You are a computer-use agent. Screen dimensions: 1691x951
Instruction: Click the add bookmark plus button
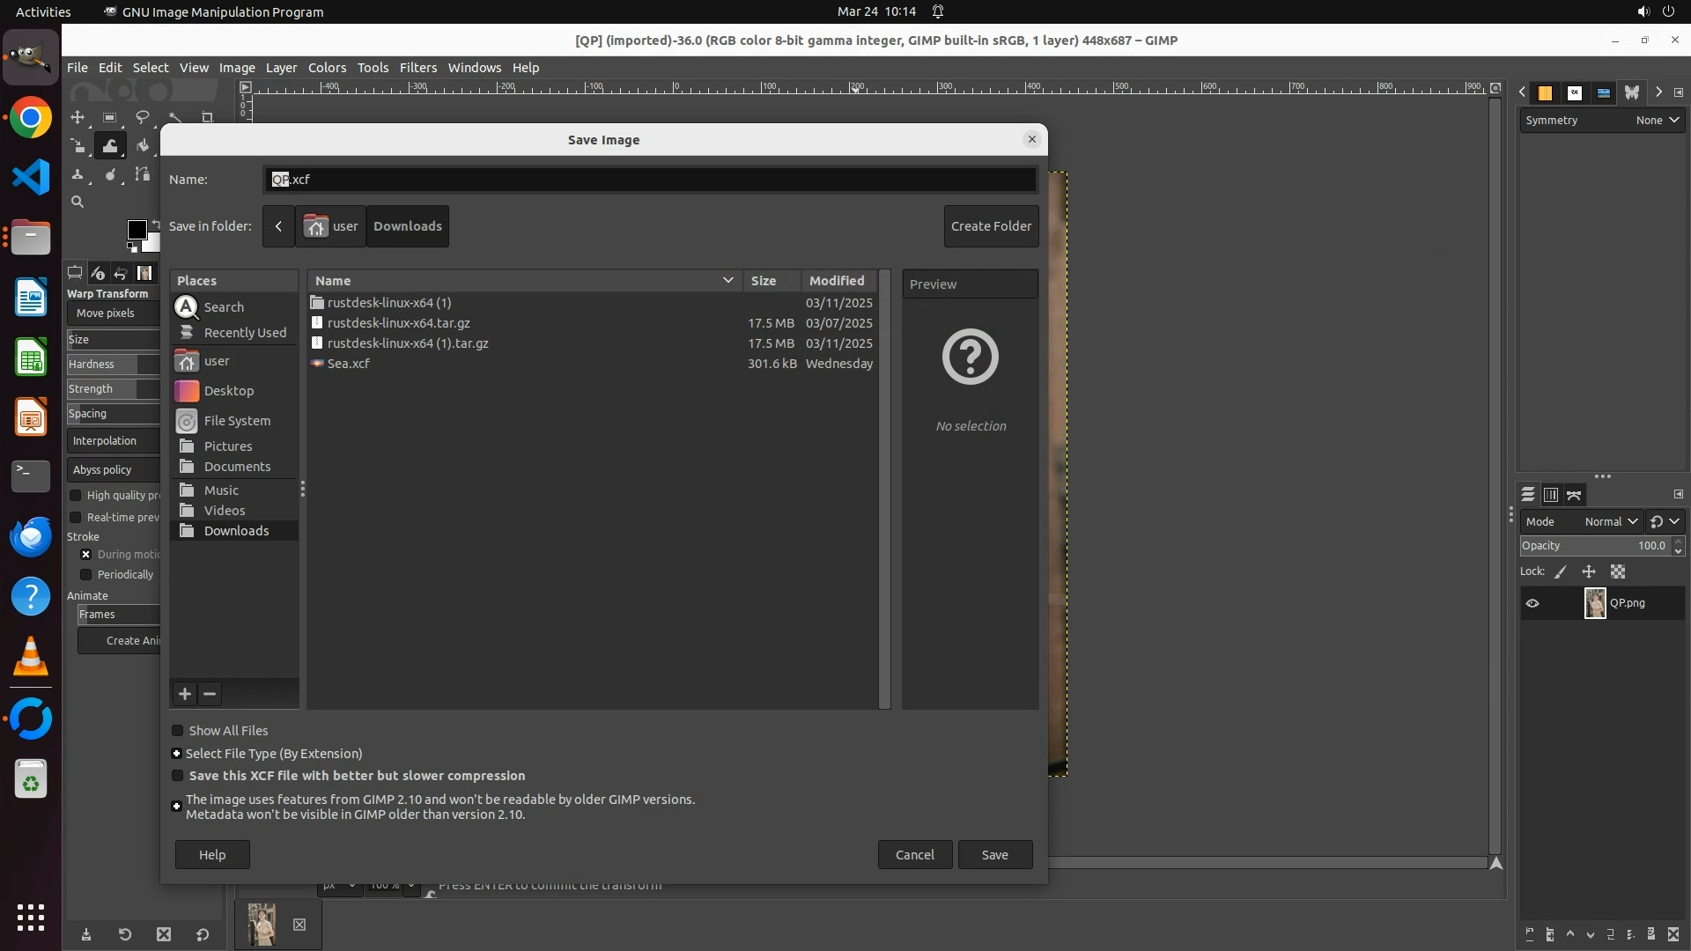click(185, 694)
